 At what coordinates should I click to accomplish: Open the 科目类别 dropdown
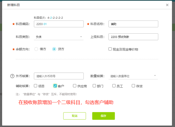coord(58,37)
